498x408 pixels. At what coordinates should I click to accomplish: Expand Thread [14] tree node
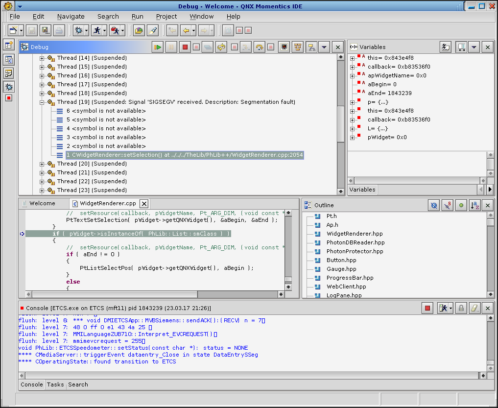click(42, 58)
